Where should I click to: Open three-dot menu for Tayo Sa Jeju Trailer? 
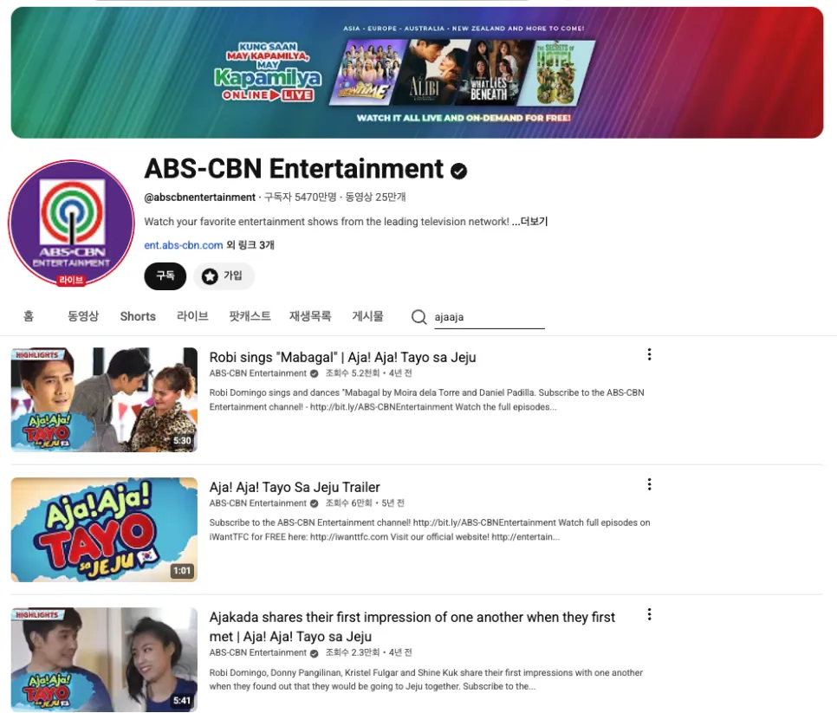coord(649,484)
